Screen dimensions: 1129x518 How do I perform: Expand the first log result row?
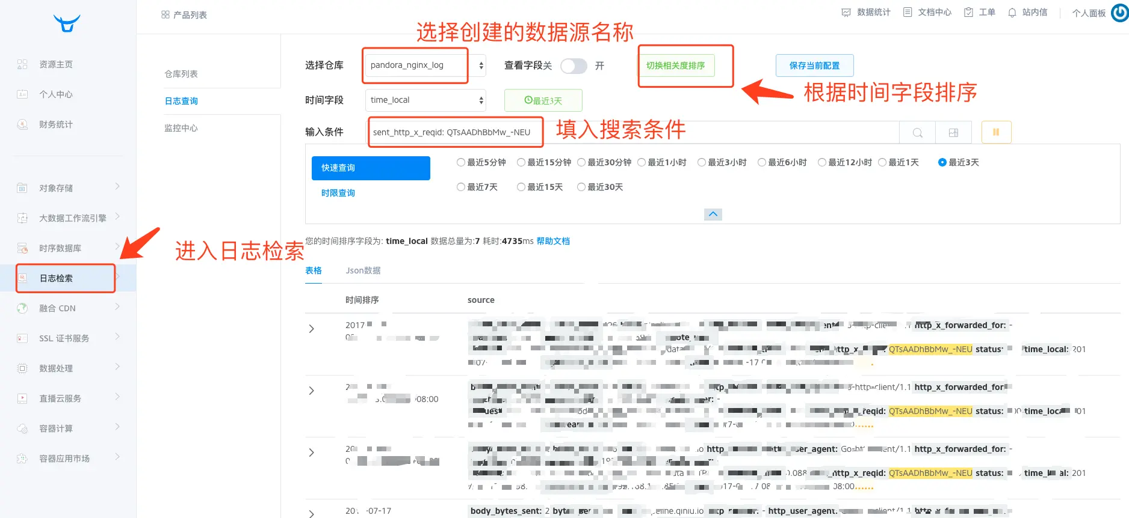tap(311, 329)
